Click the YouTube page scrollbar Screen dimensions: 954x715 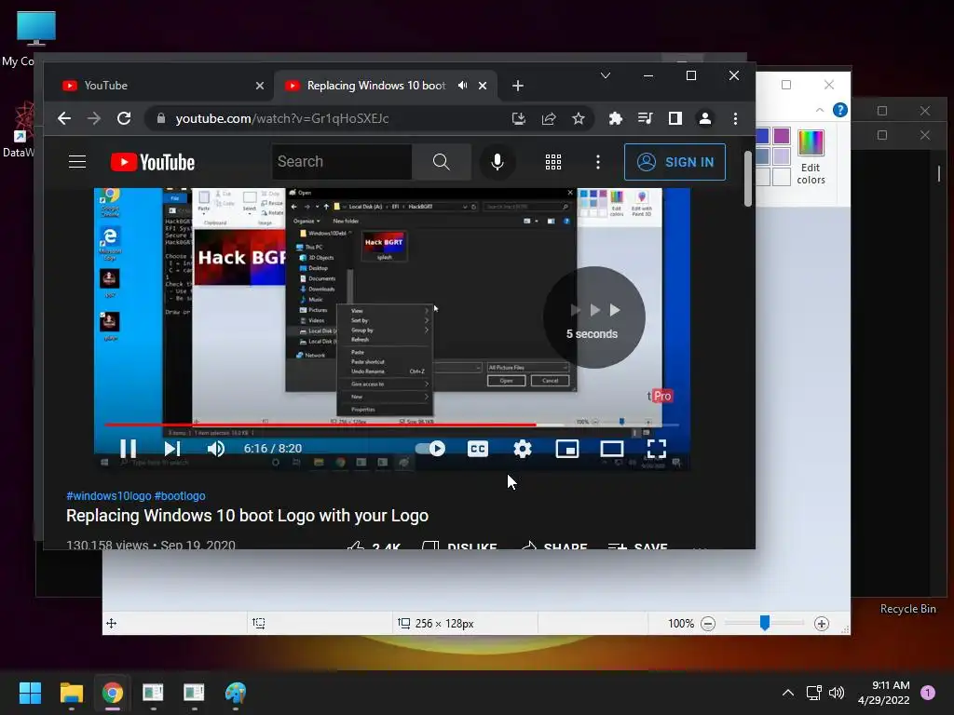coord(748,178)
